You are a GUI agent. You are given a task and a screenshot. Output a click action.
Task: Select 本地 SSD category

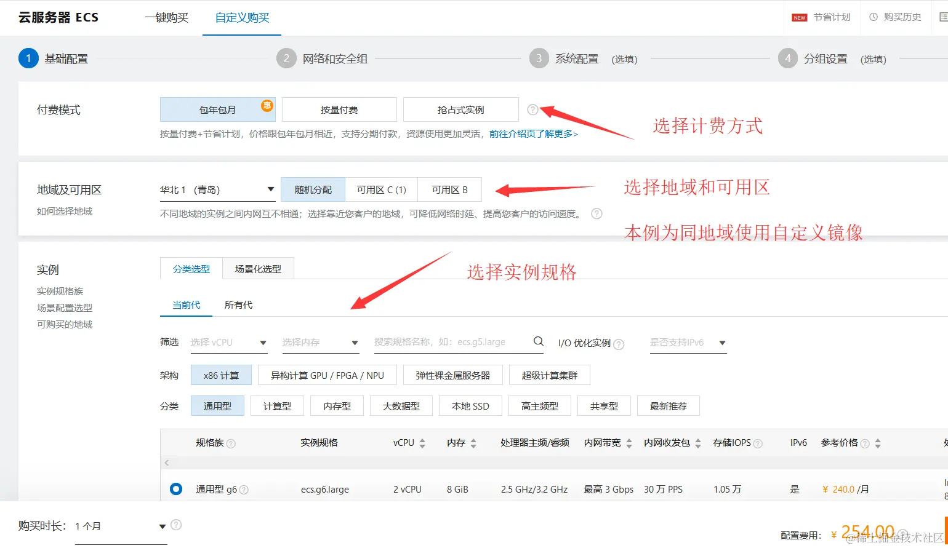coord(470,406)
